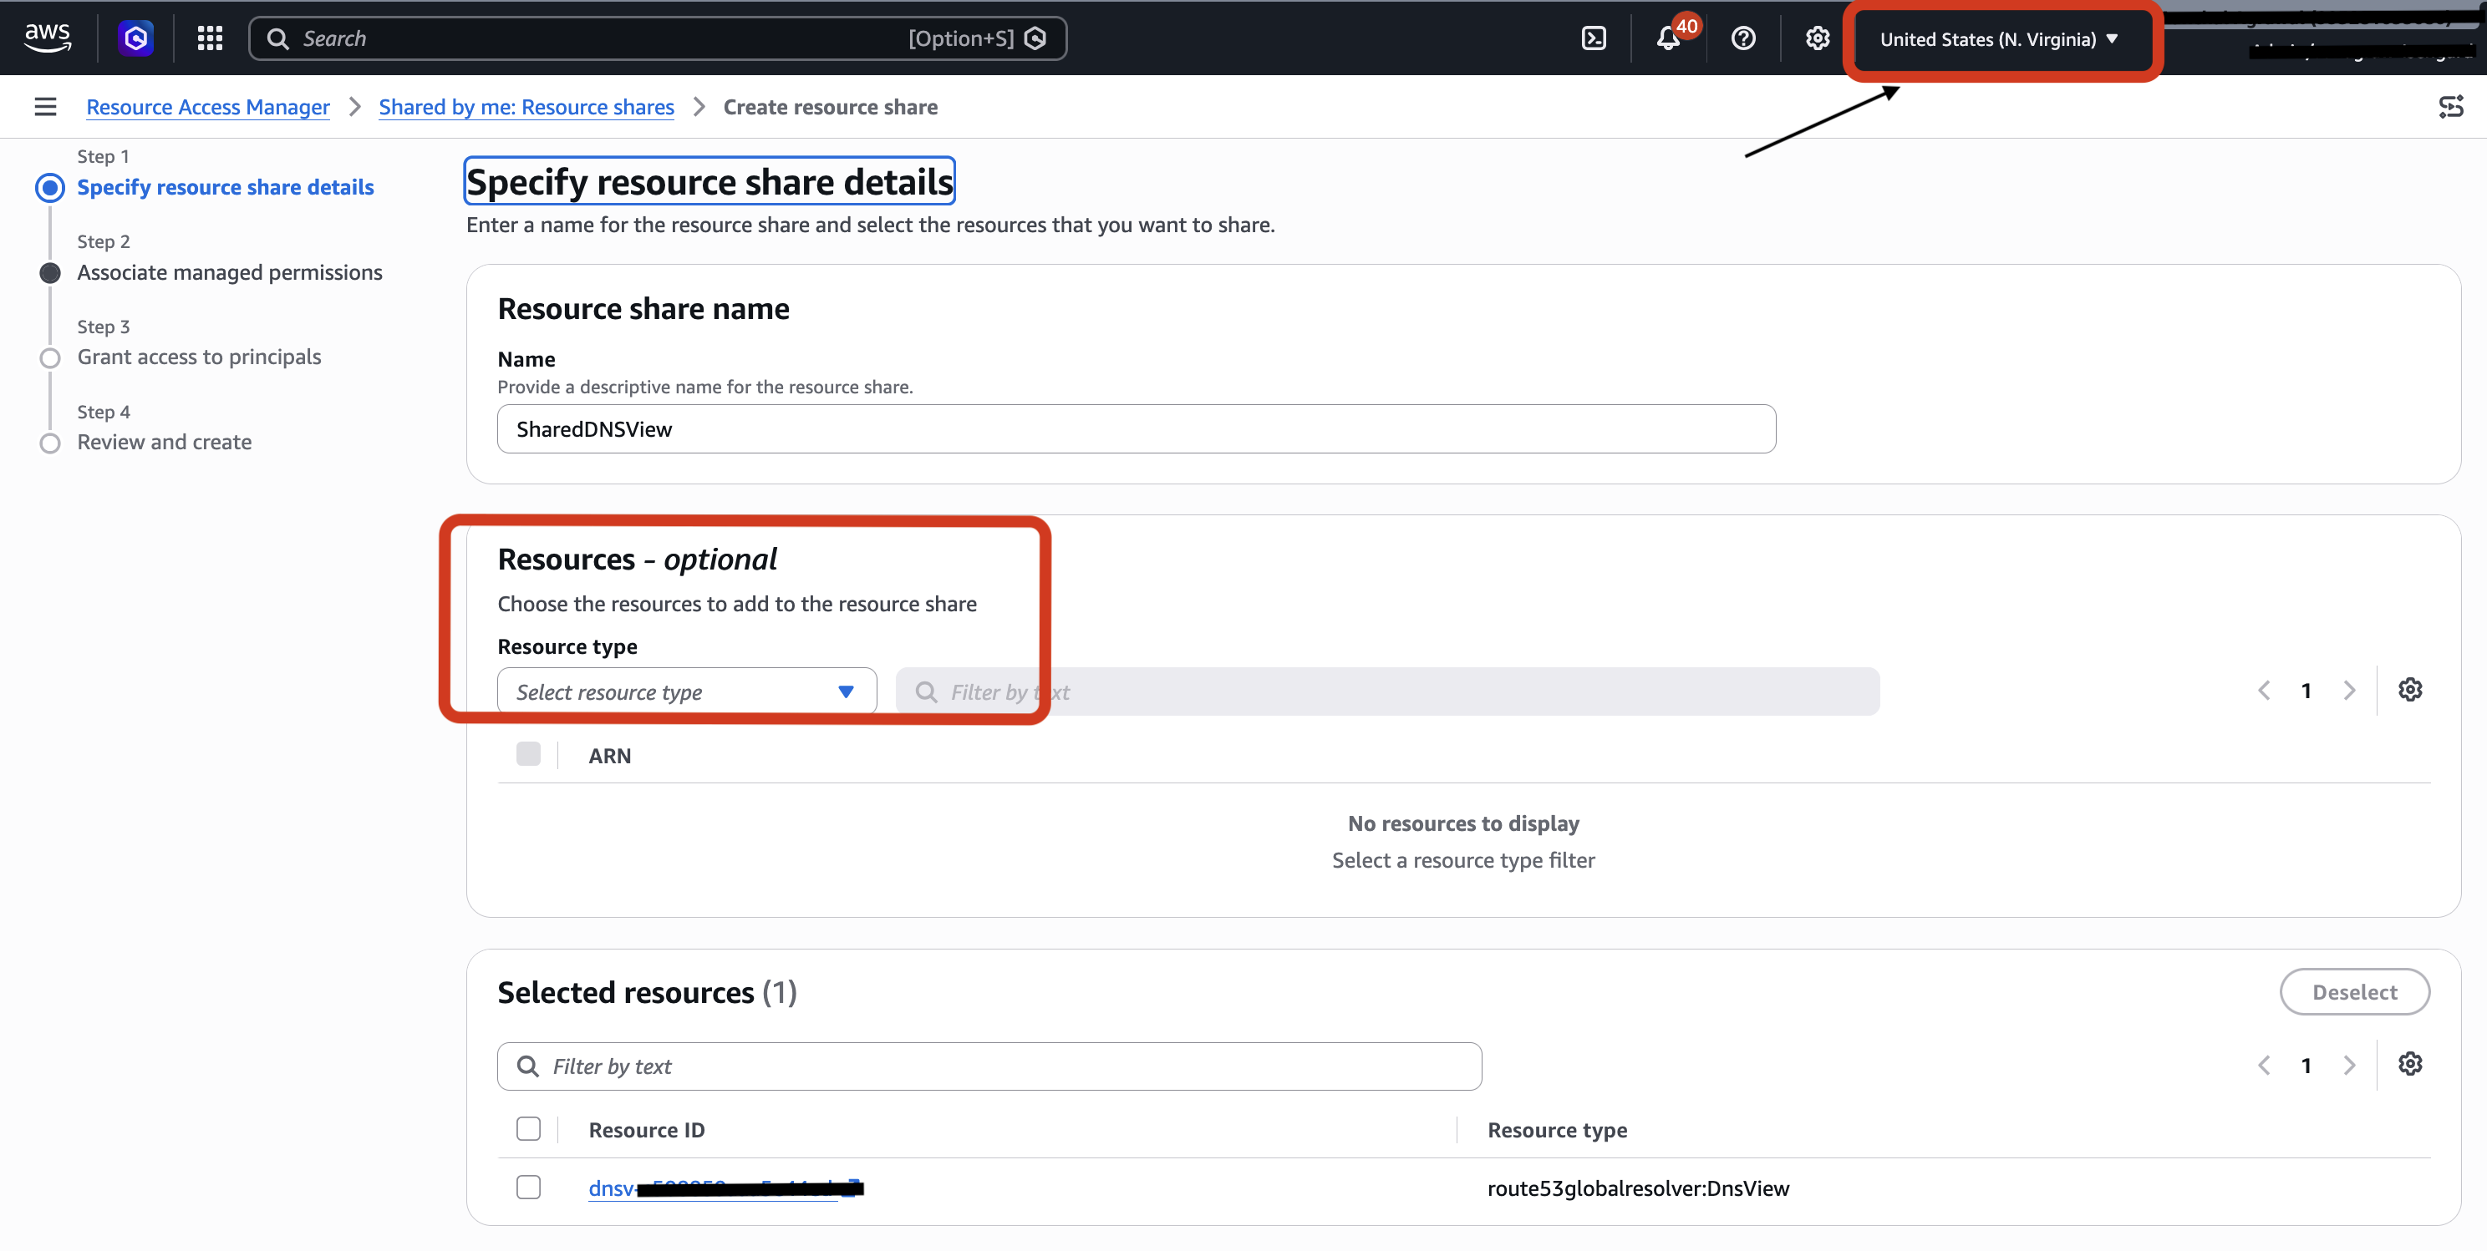Open the help question mark menu
The image size is (2487, 1251).
1742,38
